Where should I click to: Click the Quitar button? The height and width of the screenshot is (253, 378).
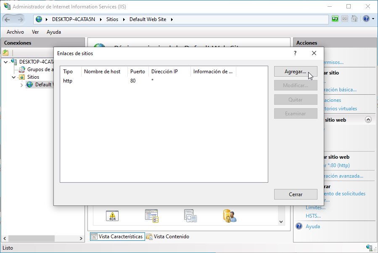(x=296, y=99)
